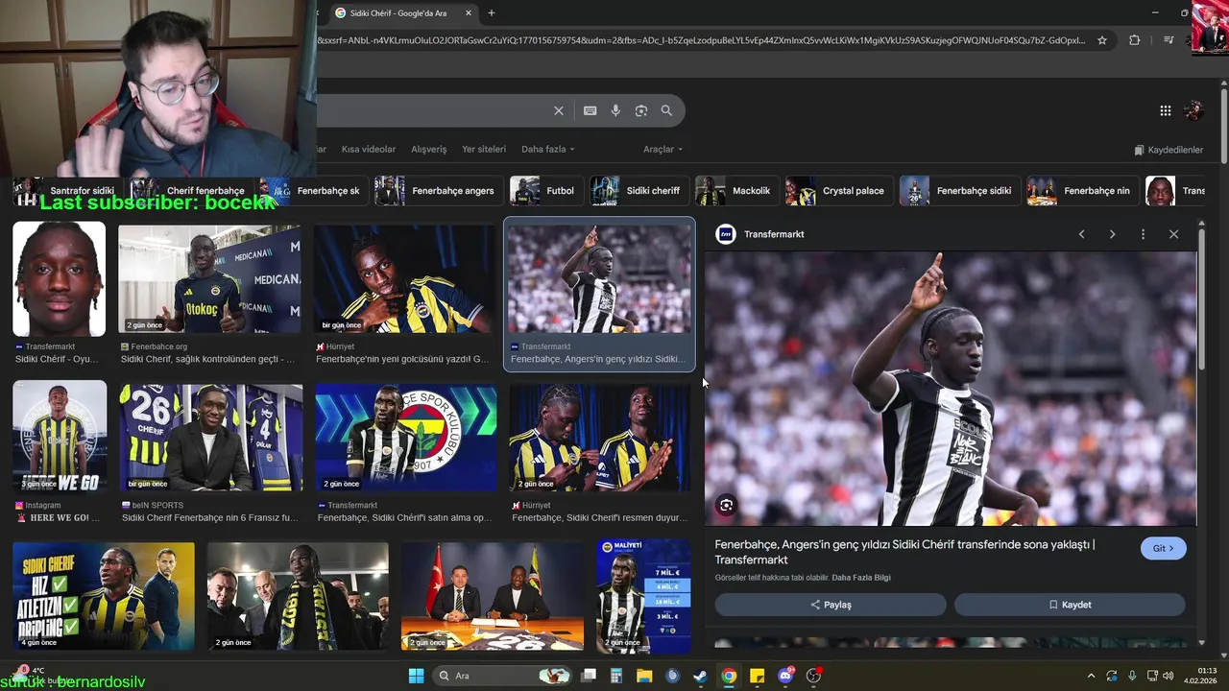
Task: Open Chrome extensions puzzle icon
Action: coord(1135,40)
